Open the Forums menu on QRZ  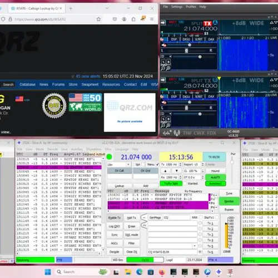[58, 85]
